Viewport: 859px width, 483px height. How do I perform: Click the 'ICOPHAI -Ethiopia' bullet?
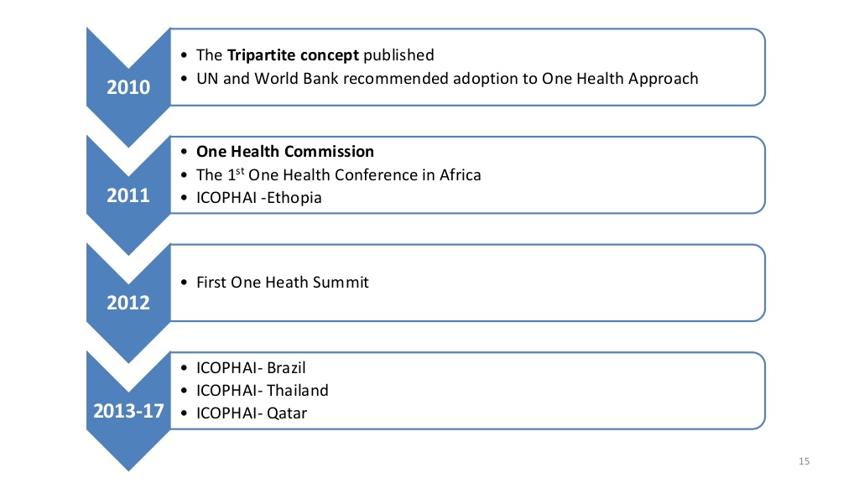(x=258, y=199)
